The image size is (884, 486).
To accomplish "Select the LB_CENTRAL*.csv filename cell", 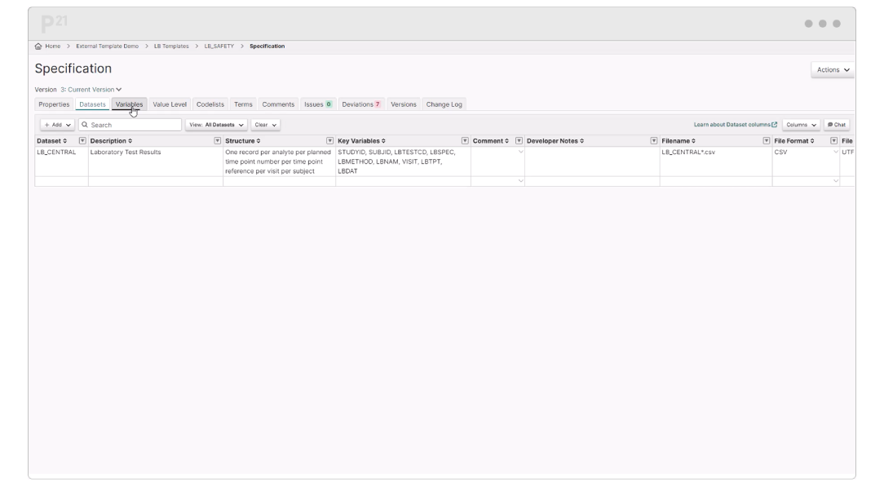I will 716,161.
